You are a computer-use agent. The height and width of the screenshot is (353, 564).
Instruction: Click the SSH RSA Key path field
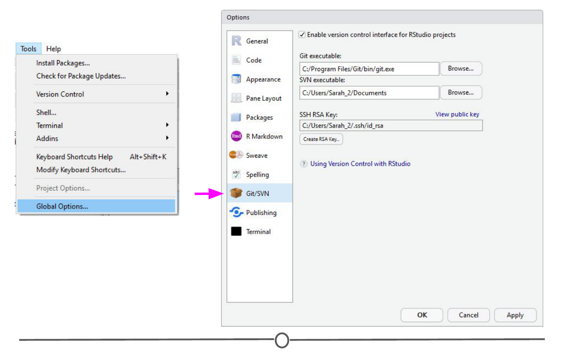point(391,126)
